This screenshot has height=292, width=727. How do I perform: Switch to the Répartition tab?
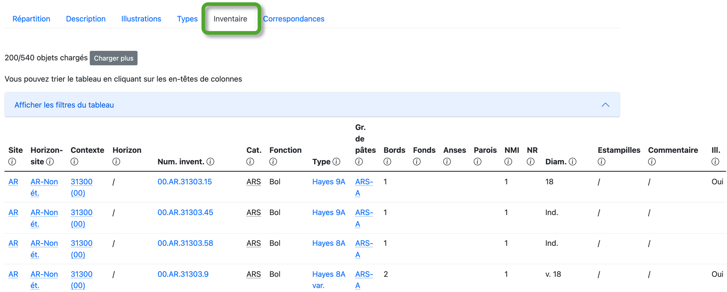pyautogui.click(x=31, y=19)
